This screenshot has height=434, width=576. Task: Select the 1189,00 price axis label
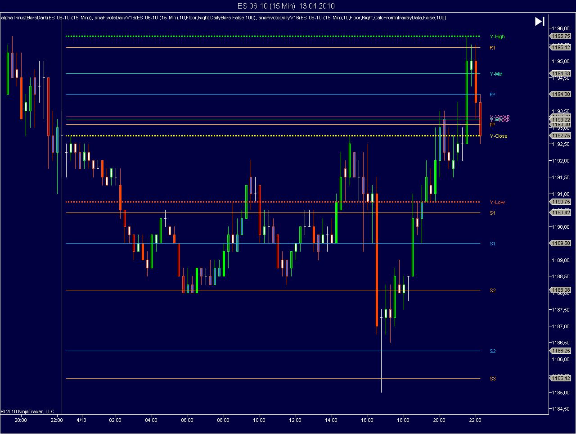pos(561,260)
